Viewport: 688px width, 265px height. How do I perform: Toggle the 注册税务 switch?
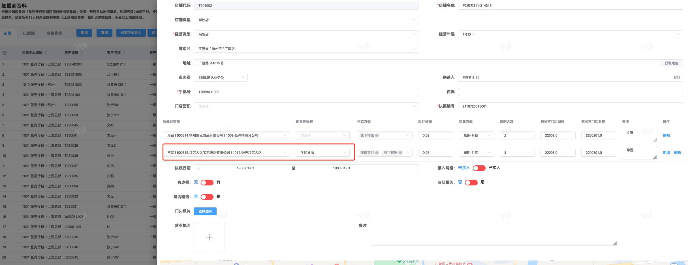click(x=471, y=183)
